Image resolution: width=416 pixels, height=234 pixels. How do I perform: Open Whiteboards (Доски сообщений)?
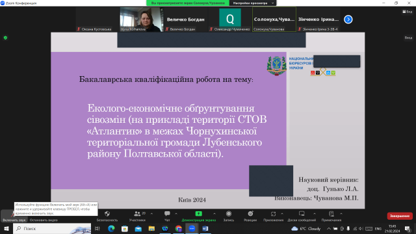click(302, 216)
